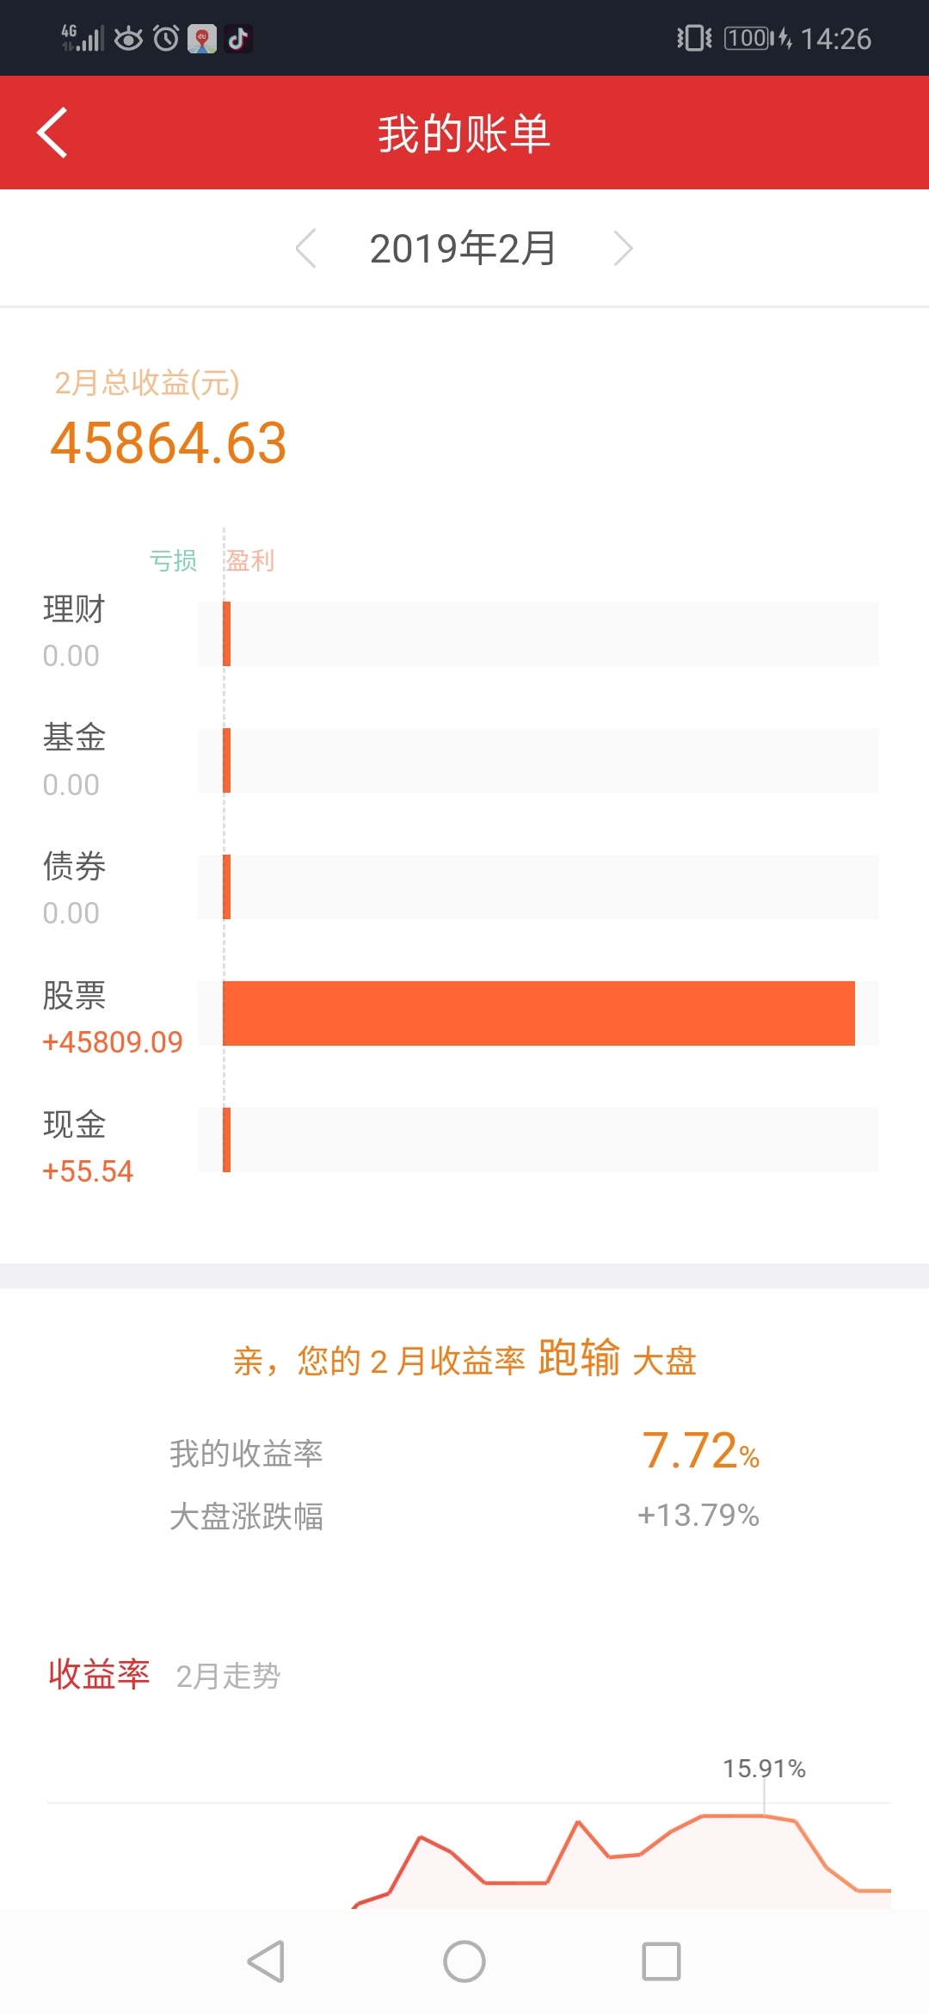Tap the 基金 earnings bar
929x2014 pixels.
pyautogui.click(x=226, y=760)
